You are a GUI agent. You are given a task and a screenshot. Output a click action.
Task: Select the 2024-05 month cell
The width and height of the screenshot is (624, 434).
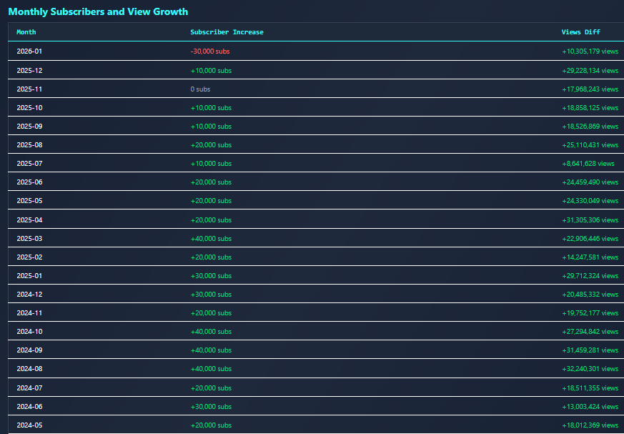(29, 425)
